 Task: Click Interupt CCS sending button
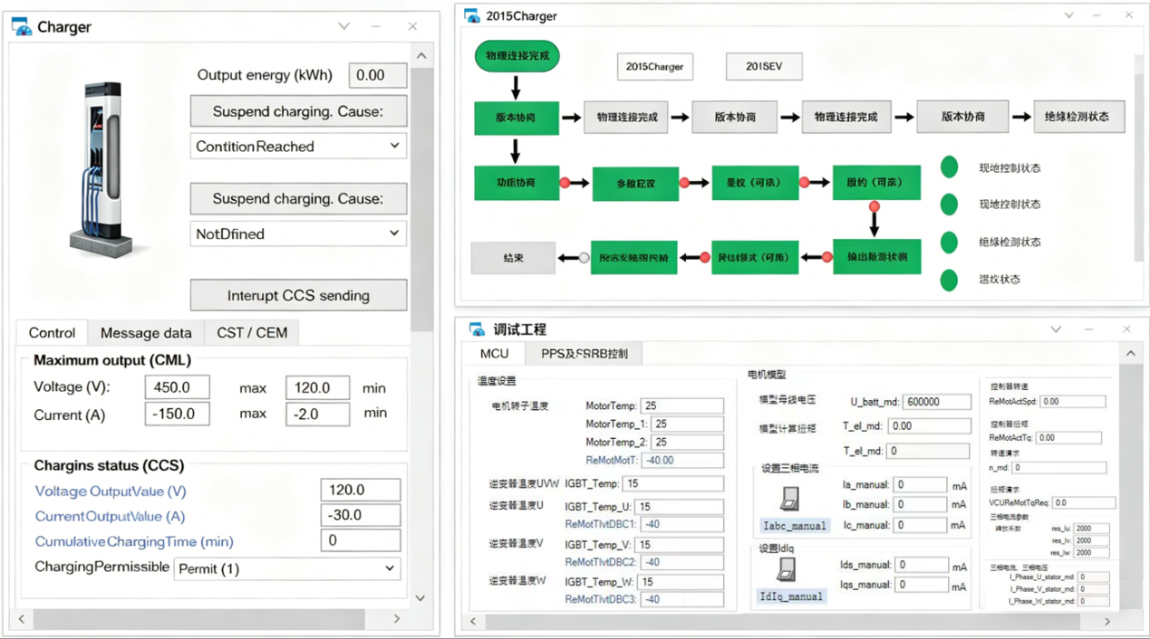[298, 295]
